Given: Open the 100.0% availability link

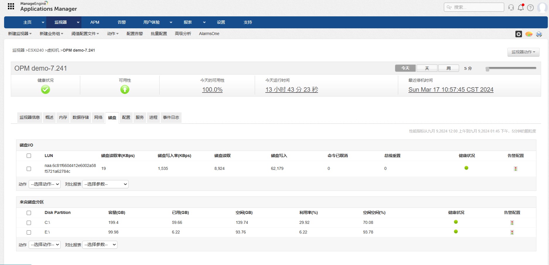Looking at the screenshot, I should point(212,90).
